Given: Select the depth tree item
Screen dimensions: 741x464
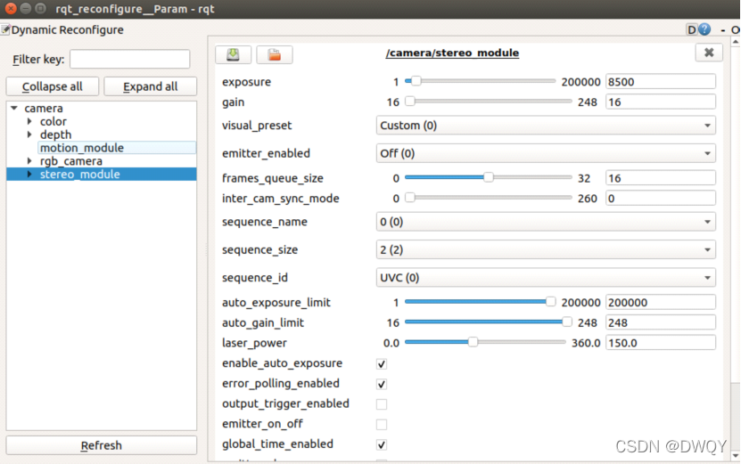Looking at the screenshot, I should 55,134.
